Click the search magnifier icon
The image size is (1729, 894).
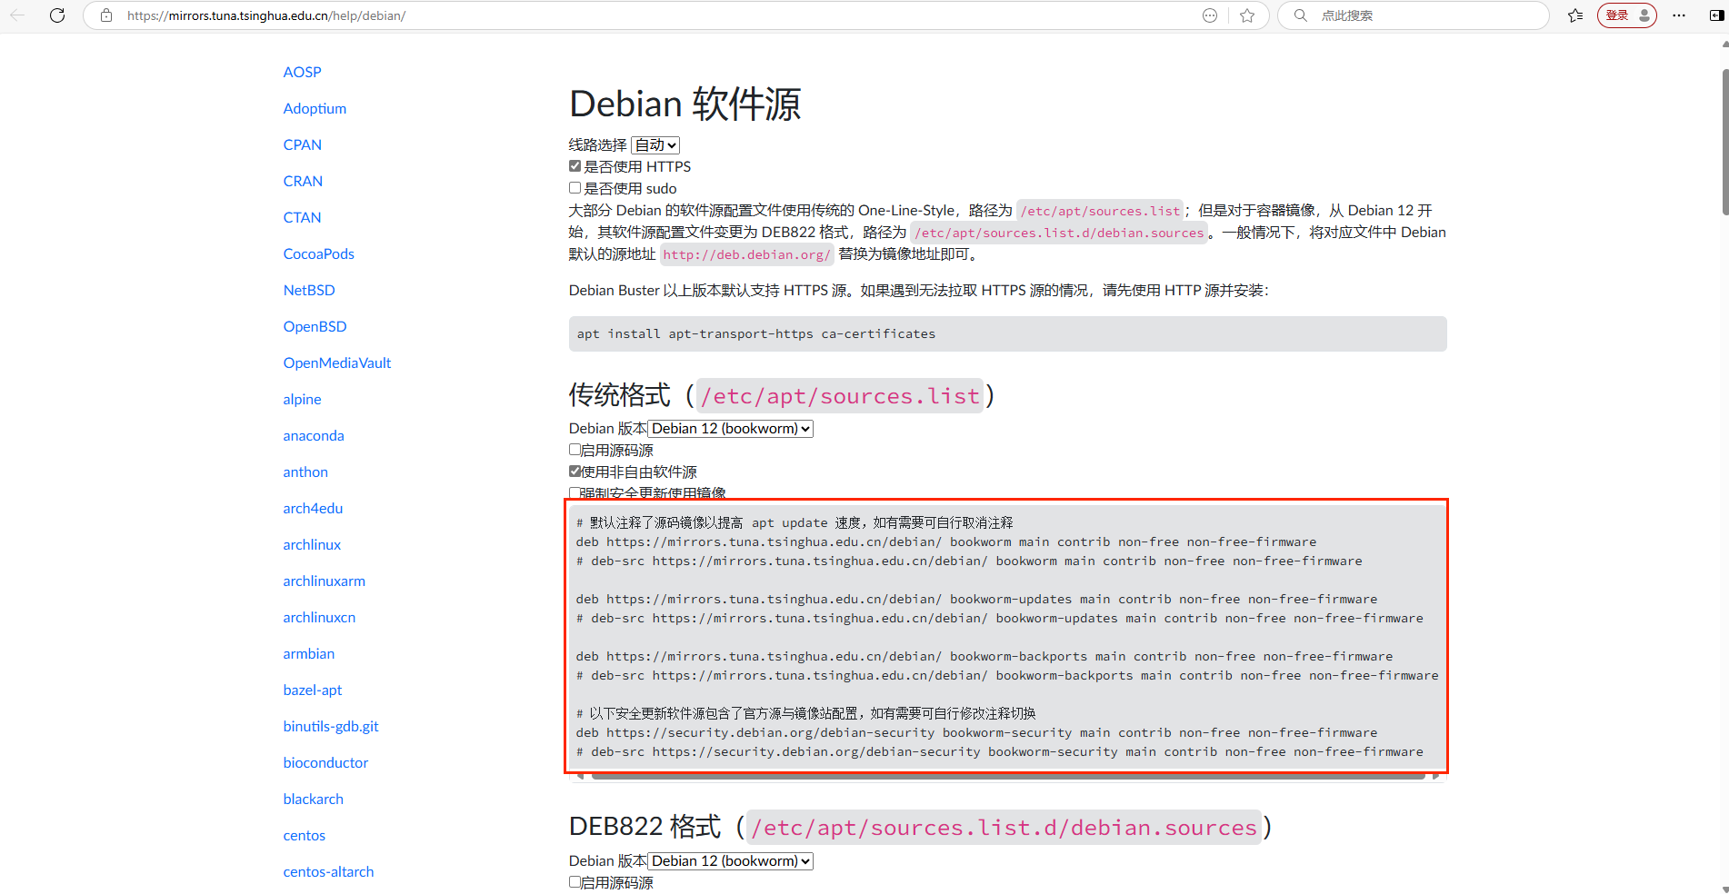[x=1301, y=15]
